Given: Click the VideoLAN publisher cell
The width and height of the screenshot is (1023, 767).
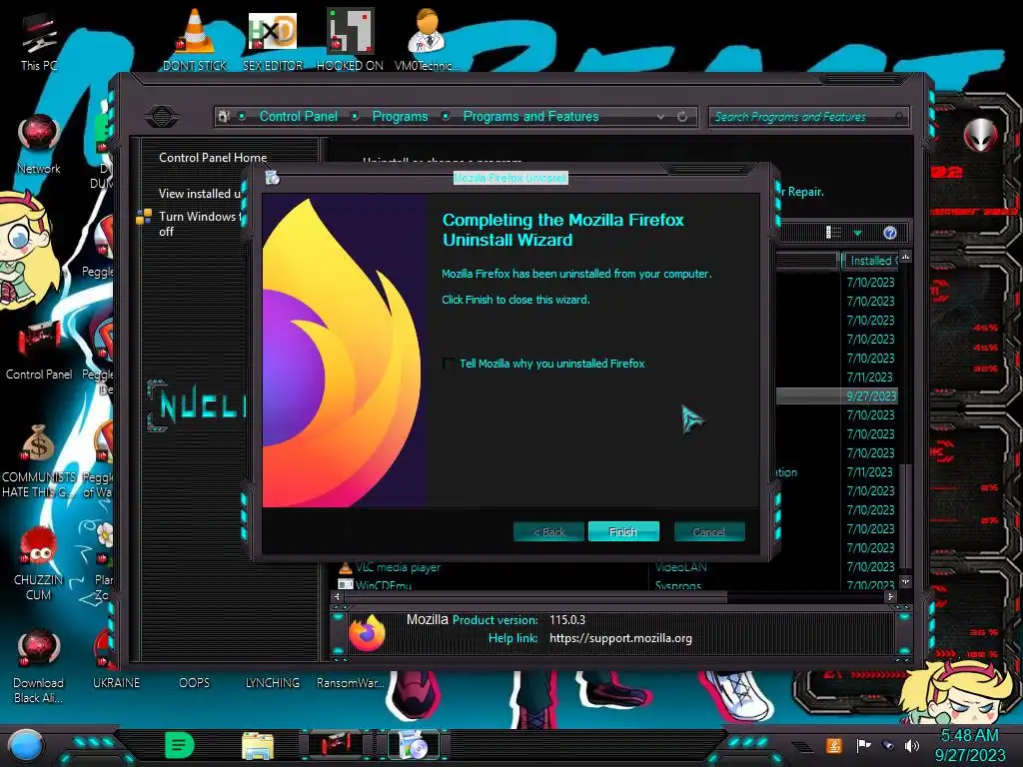Looking at the screenshot, I should (x=680, y=567).
